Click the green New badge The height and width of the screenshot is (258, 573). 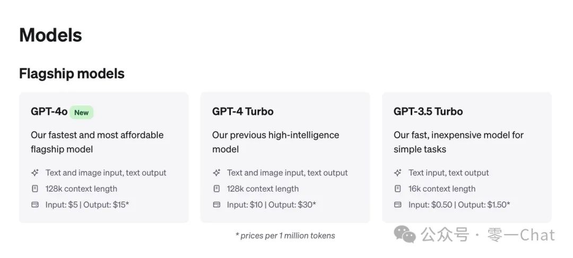point(81,112)
